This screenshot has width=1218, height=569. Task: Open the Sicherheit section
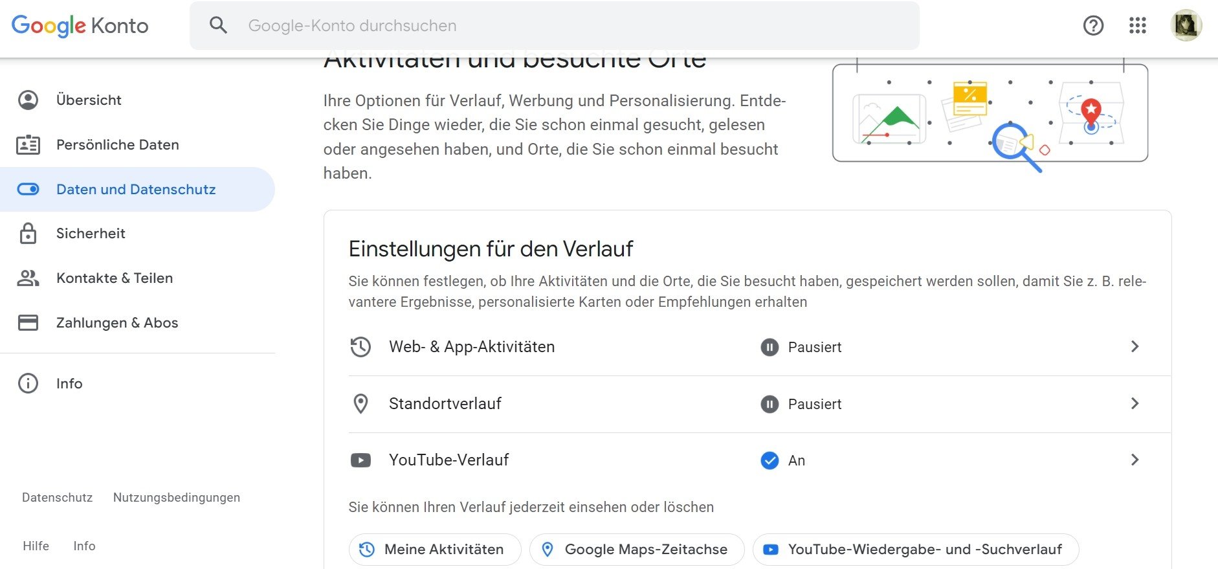coord(137,234)
